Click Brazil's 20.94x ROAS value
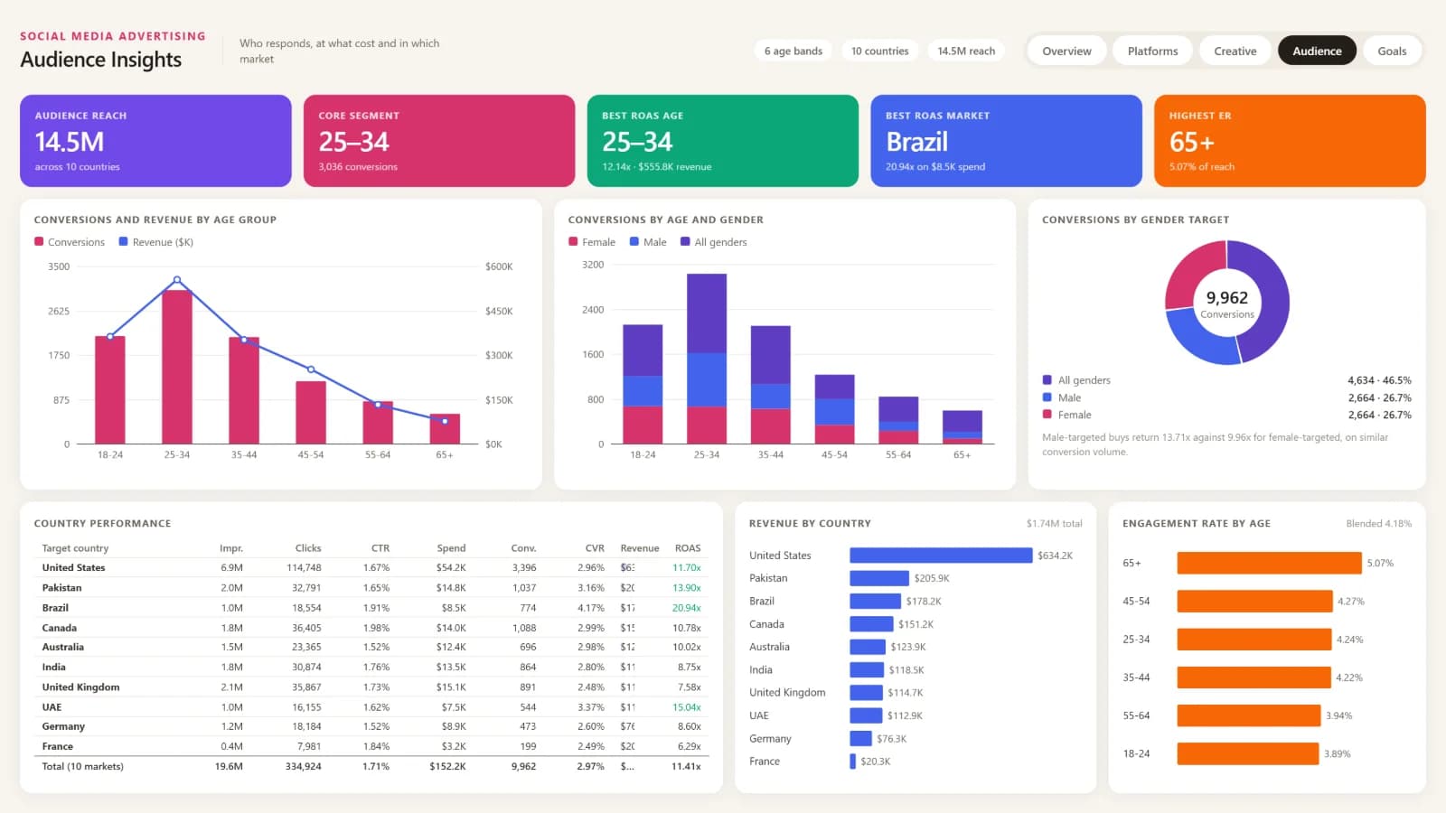1446x813 pixels. 687,608
